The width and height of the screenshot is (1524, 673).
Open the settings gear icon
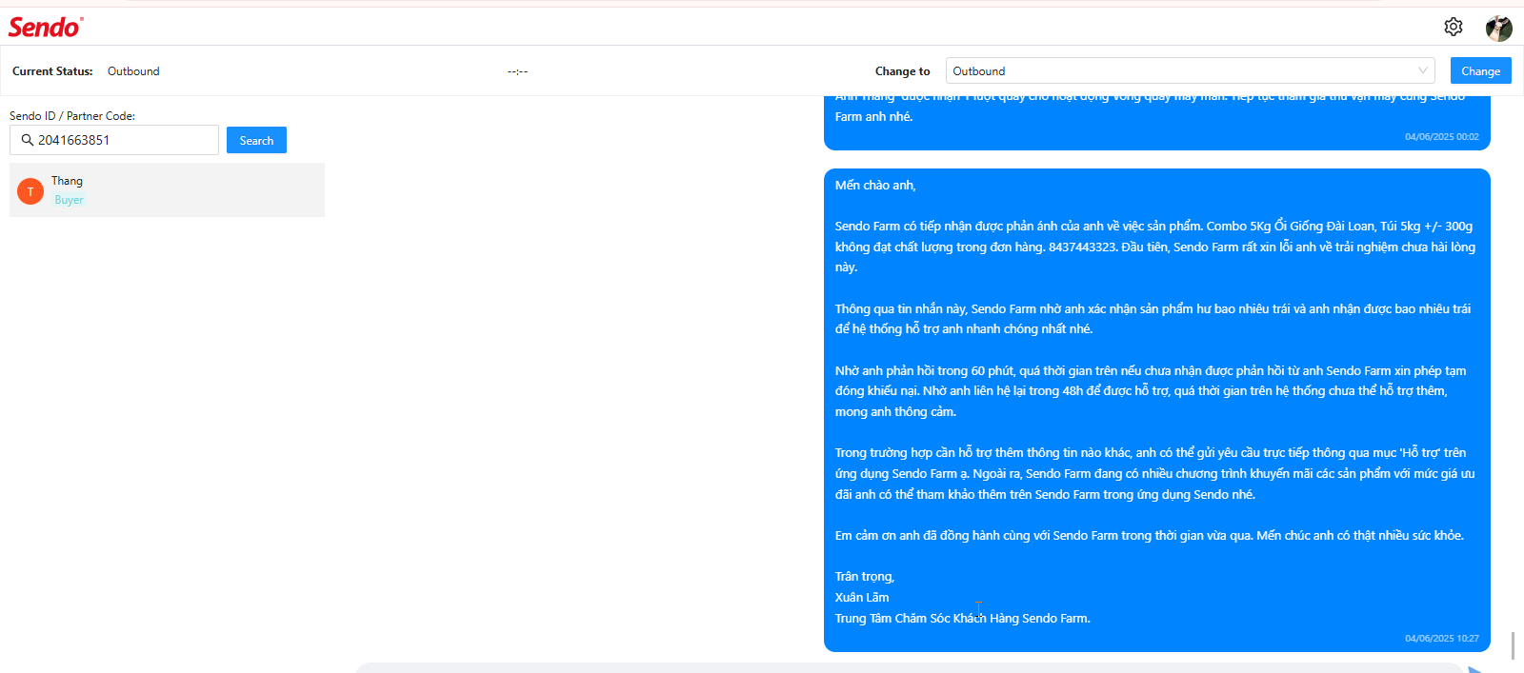tap(1454, 27)
